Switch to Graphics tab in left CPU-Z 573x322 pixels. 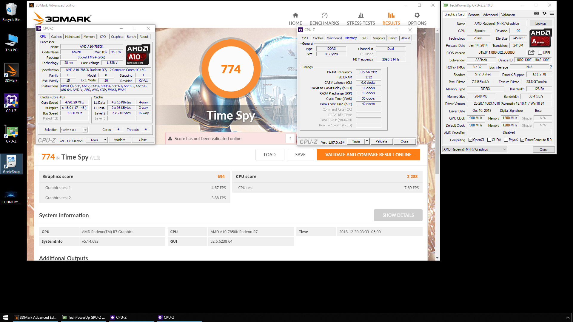coord(117,37)
